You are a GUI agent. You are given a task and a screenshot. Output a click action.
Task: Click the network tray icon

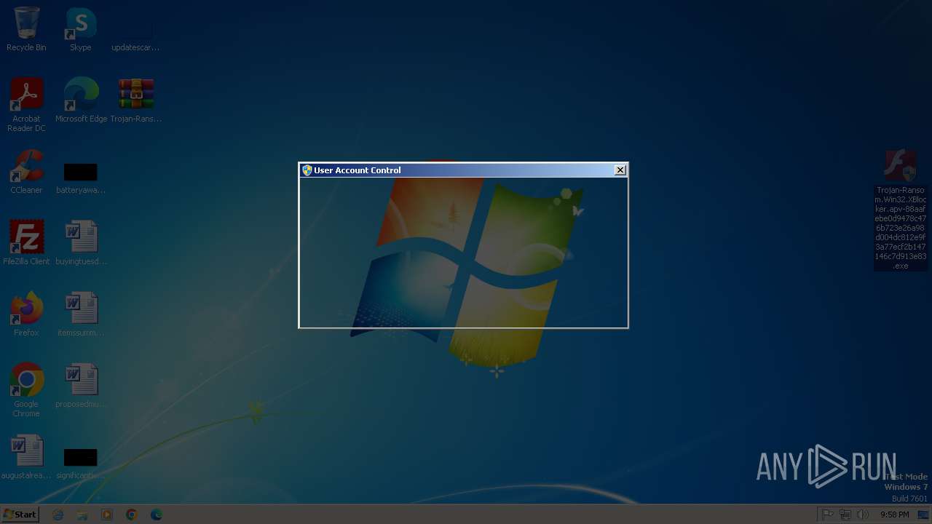pyautogui.click(x=845, y=515)
